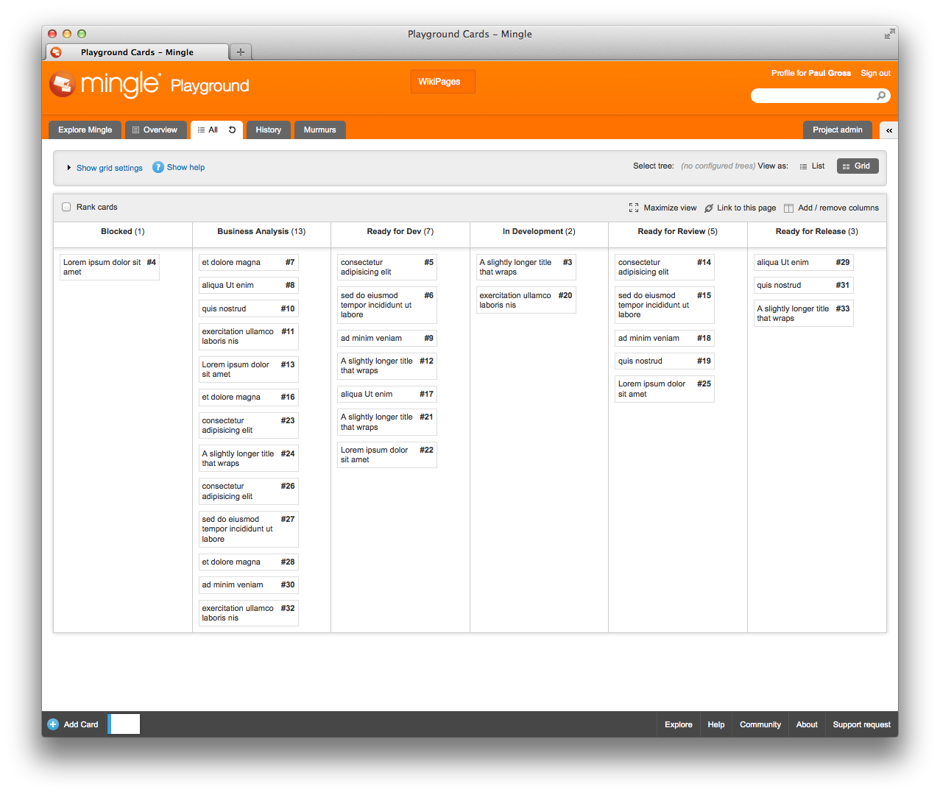Click the Maximize view icon
This screenshot has height=795, width=940.
point(634,208)
